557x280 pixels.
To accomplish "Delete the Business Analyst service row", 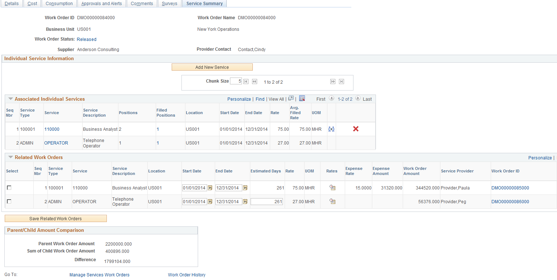I will (355, 129).
